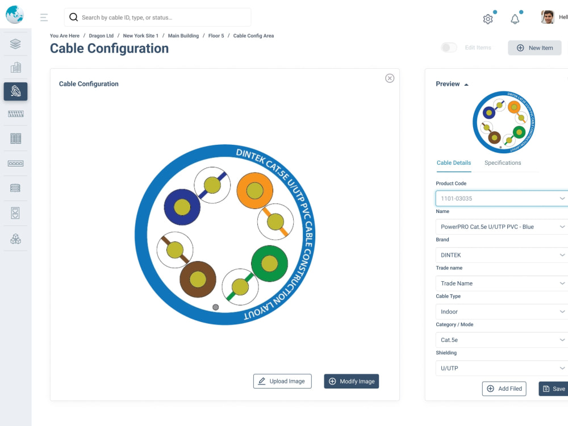
Task: Select the cable coil sidebar icon
Action: click(15, 91)
